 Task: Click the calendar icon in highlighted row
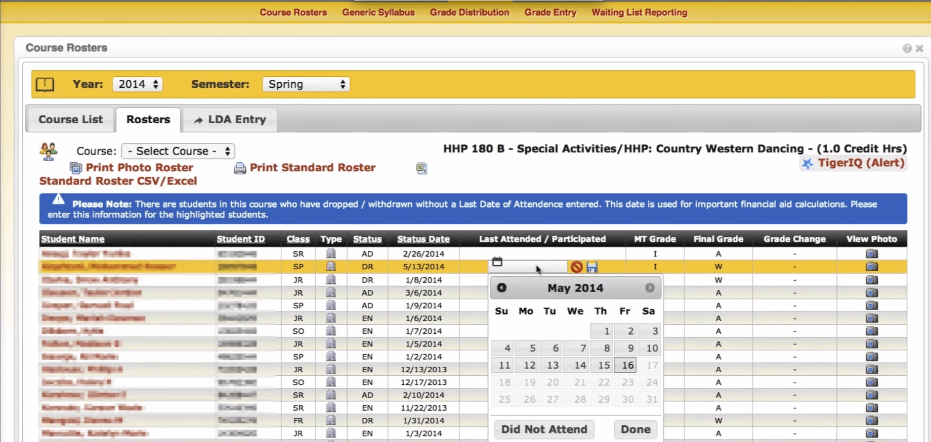[x=497, y=262]
